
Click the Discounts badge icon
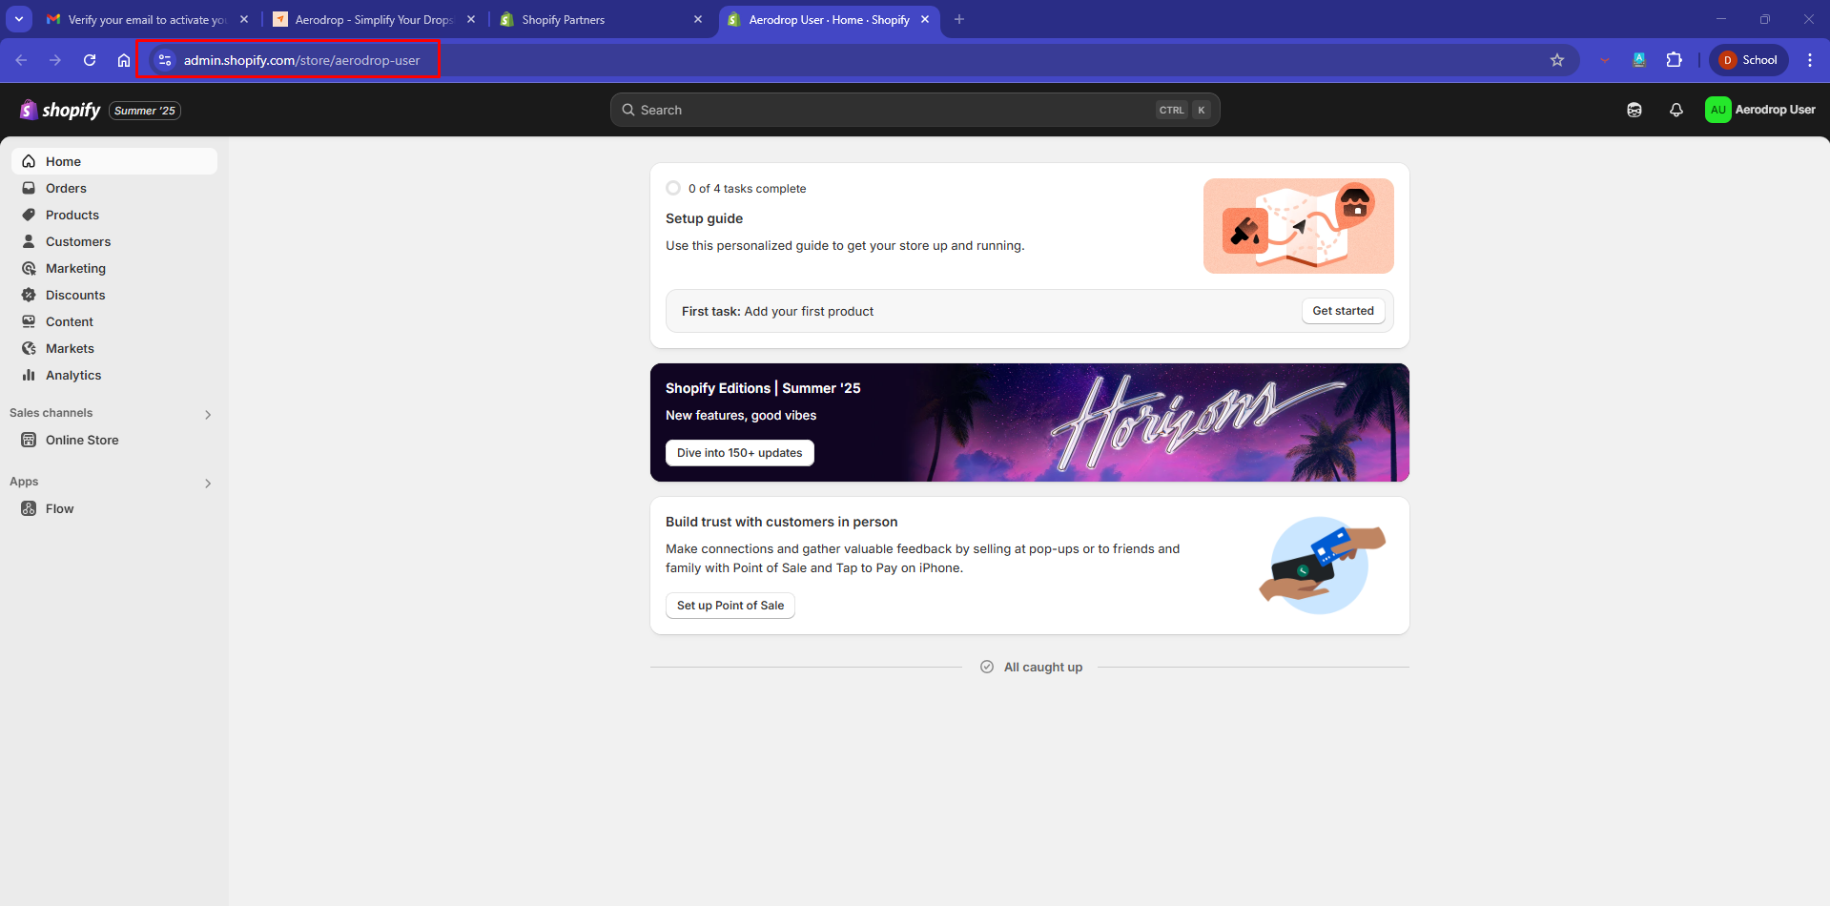(x=29, y=295)
